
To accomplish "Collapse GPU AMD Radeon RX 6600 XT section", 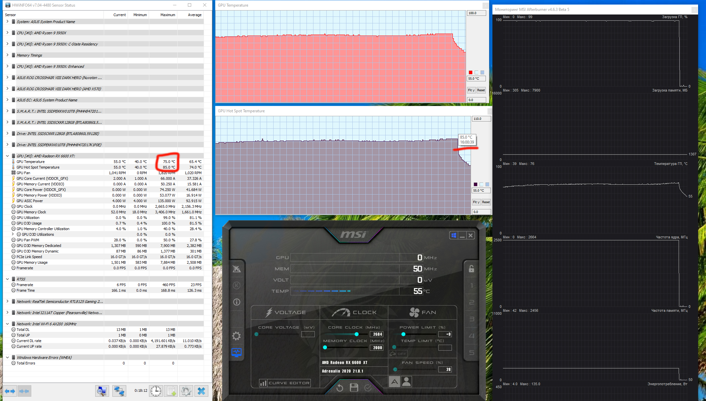I will tap(7, 156).
